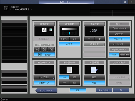
Task: Open help with the question mark icon
Action: coord(132,2)
